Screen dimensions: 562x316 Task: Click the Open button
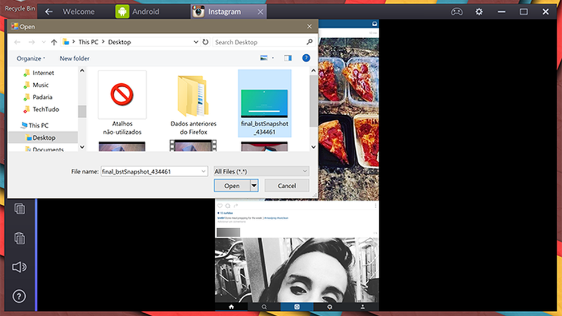tap(232, 186)
